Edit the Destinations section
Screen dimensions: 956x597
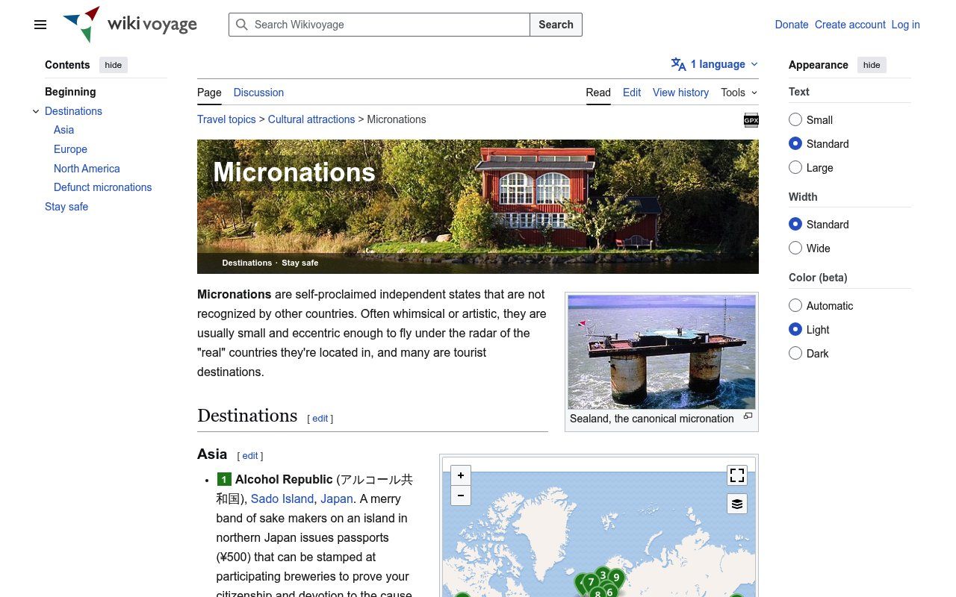(x=320, y=419)
